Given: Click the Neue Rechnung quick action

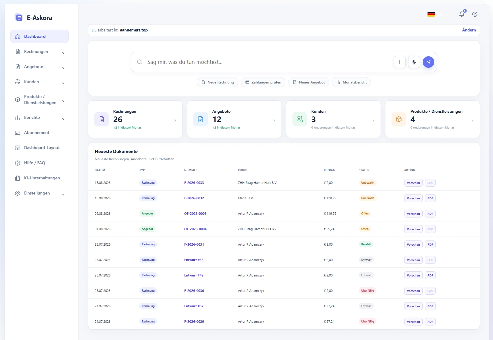Looking at the screenshot, I should (218, 82).
